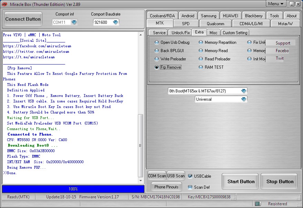
Task: Switch to the Samsung tab
Action: [209, 16]
